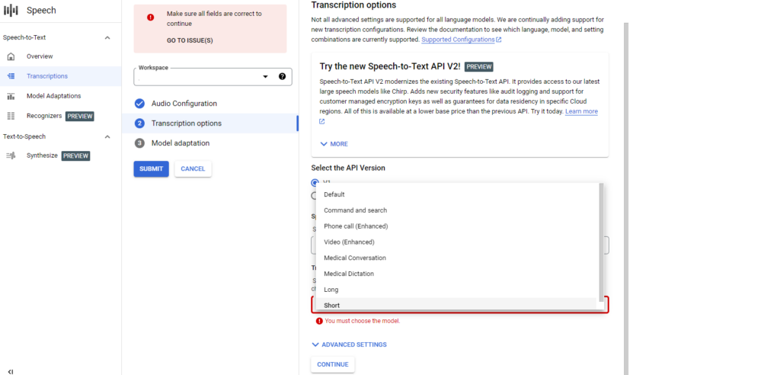780x375 pixels.
Task: Click the Workspace help question mark icon
Action: (x=283, y=77)
